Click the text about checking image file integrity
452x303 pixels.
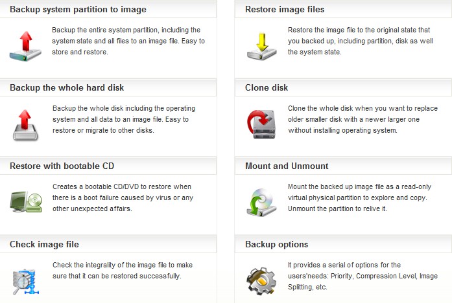click(x=123, y=271)
